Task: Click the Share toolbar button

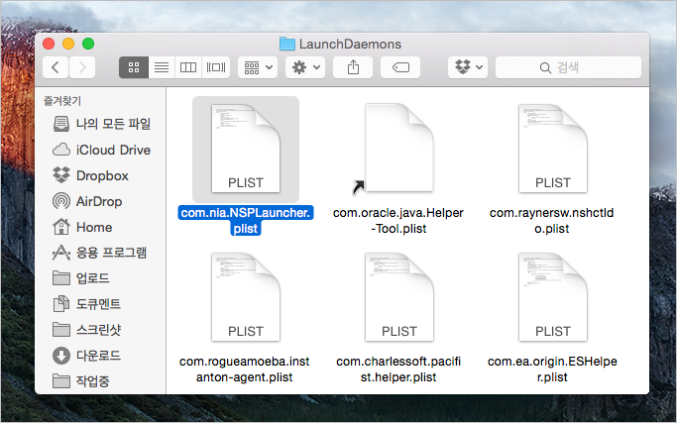Action: [353, 67]
